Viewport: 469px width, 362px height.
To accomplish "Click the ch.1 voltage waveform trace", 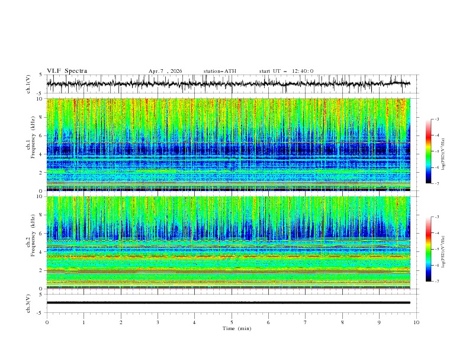I will [228, 84].
